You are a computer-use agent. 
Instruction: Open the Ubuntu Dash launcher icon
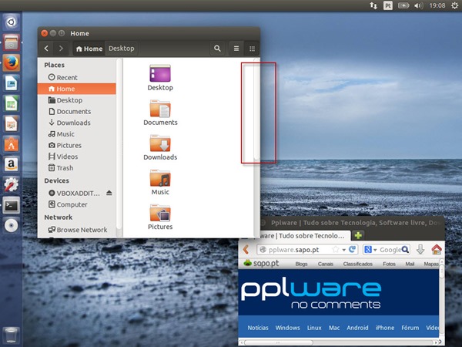point(12,22)
